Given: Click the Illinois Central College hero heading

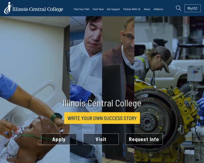Looking at the screenshot, I should click(102, 104).
